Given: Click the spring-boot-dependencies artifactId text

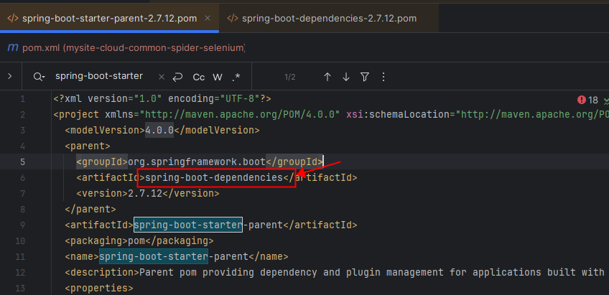Looking at the screenshot, I should point(214,177).
